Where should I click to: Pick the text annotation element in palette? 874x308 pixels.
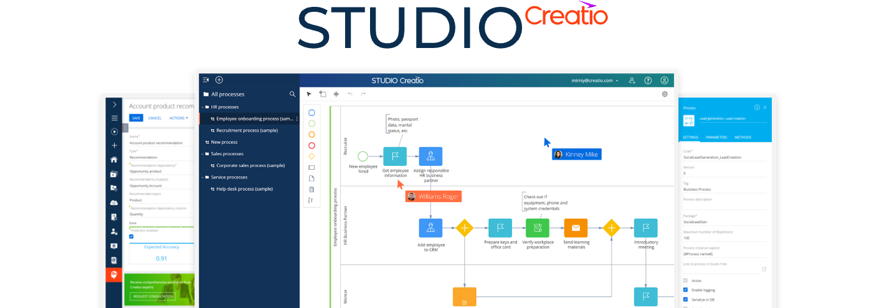[x=311, y=201]
